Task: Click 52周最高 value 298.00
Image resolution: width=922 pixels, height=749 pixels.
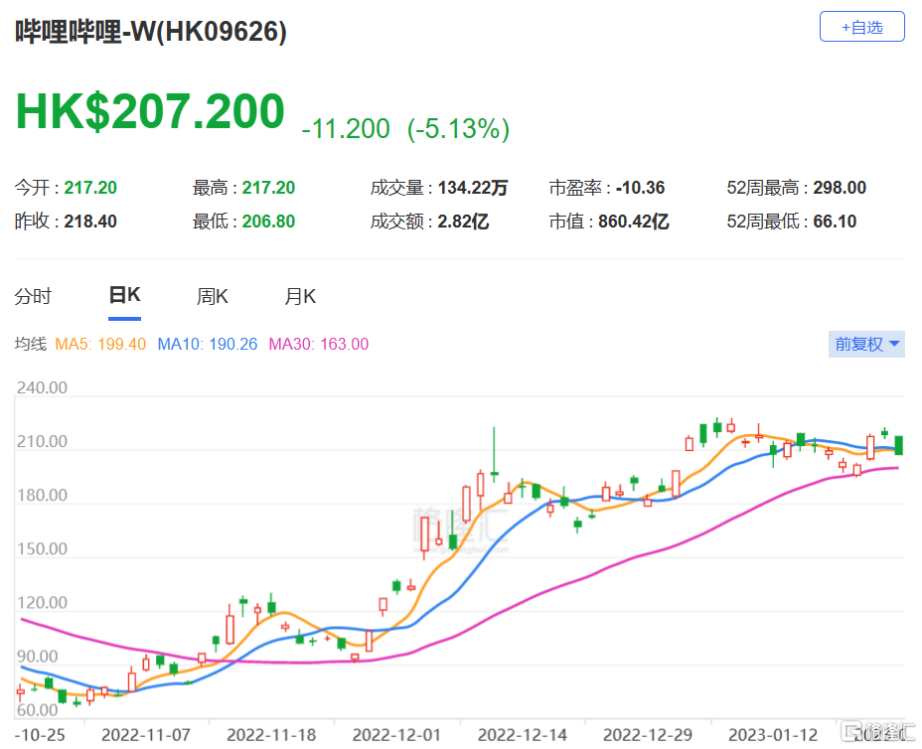Action: coord(840,188)
